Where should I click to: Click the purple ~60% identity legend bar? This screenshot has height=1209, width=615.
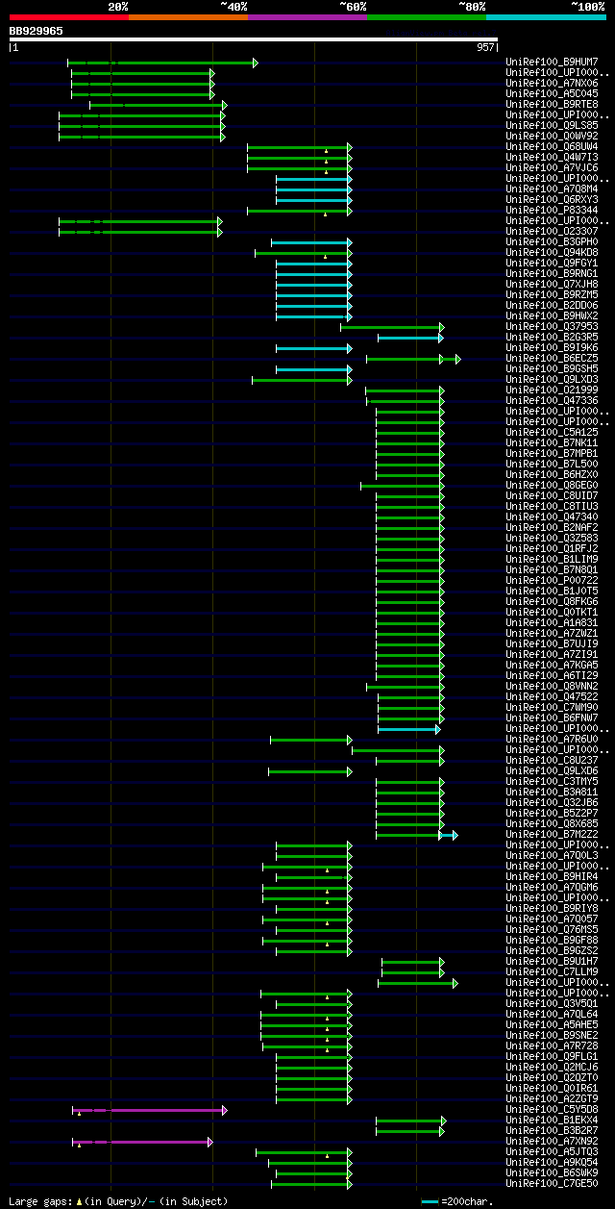pos(307,16)
